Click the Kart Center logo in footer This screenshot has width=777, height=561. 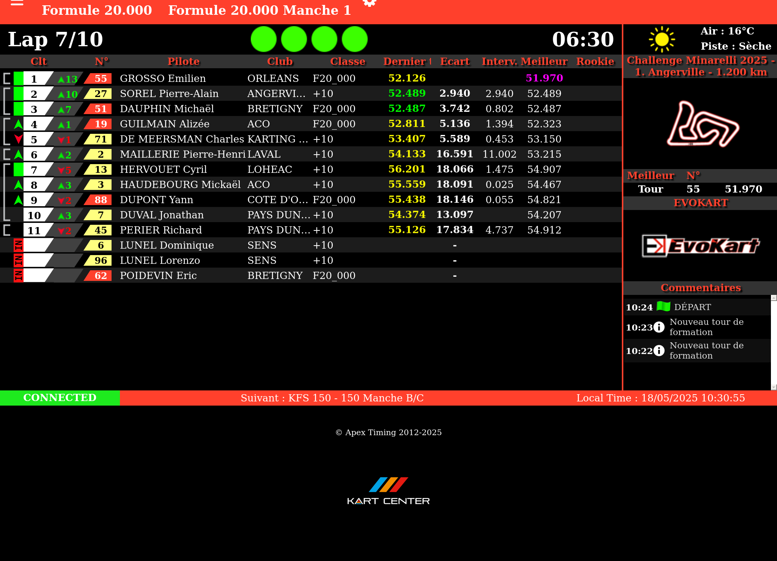tap(388, 491)
